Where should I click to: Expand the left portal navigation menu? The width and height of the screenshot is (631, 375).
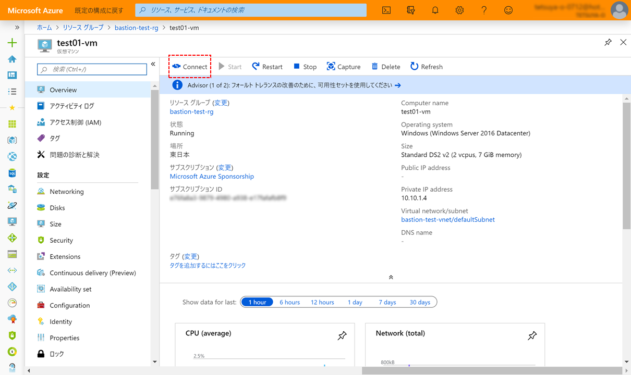pyautogui.click(x=17, y=27)
